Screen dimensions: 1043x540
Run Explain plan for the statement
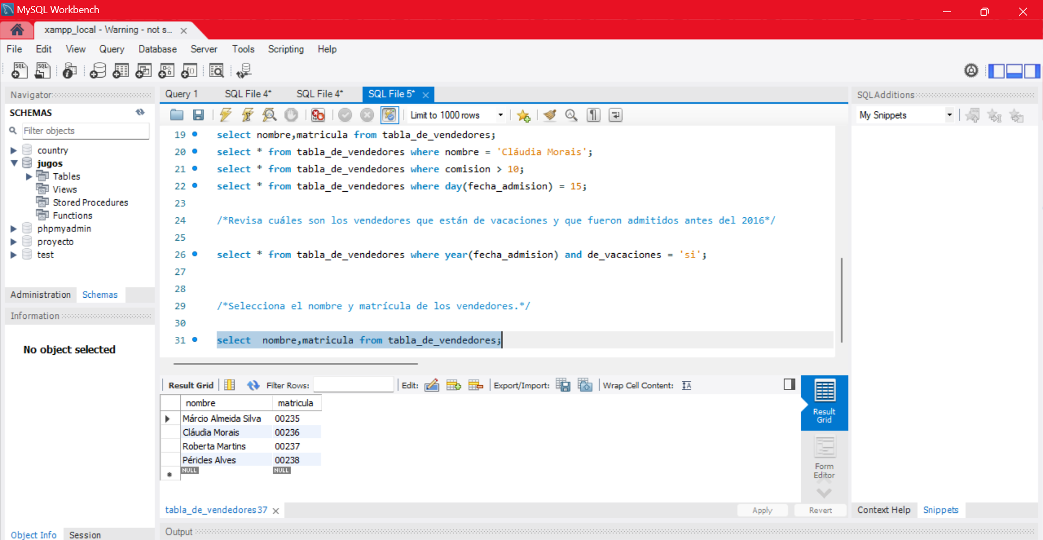coord(269,115)
